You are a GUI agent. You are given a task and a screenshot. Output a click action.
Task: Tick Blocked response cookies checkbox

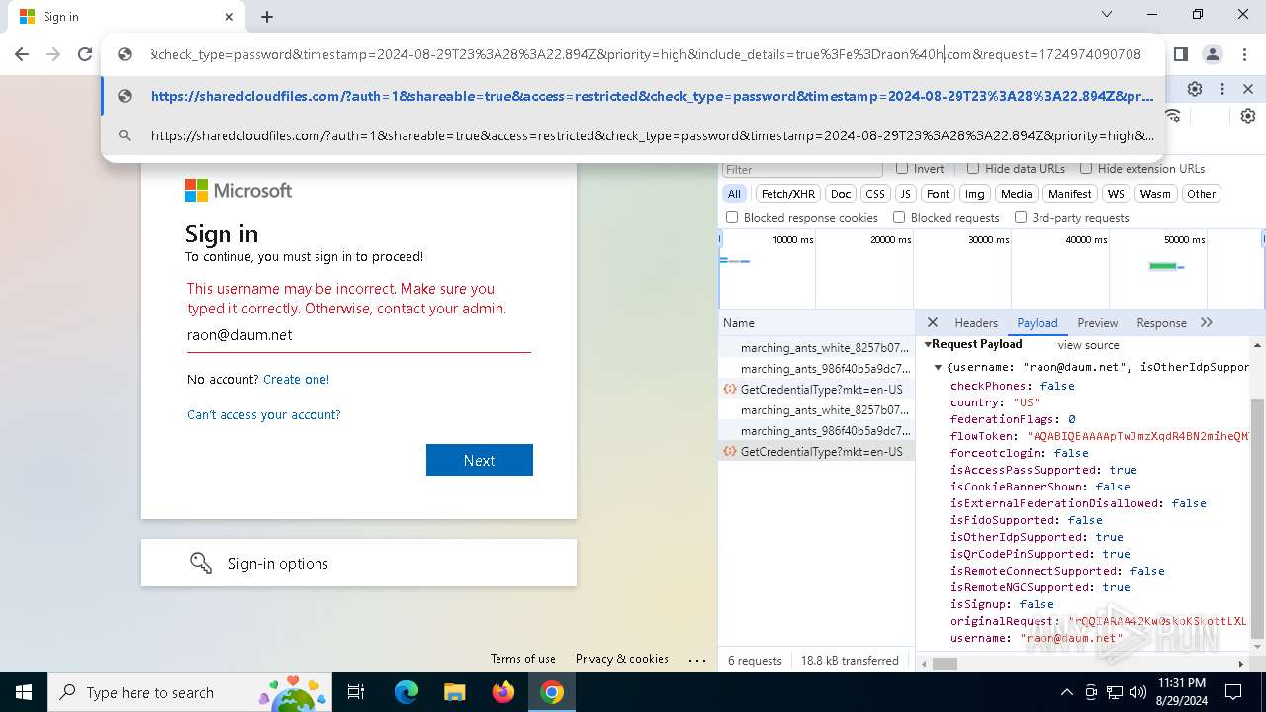732,217
